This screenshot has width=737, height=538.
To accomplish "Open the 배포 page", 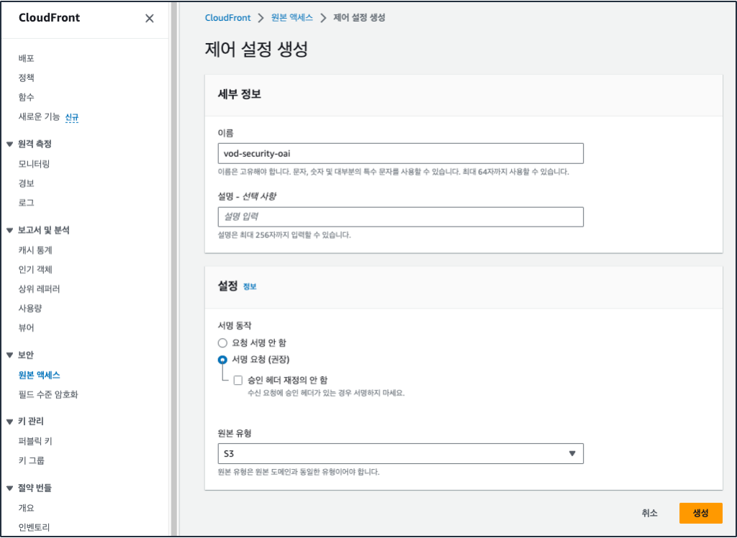I will click(x=27, y=58).
